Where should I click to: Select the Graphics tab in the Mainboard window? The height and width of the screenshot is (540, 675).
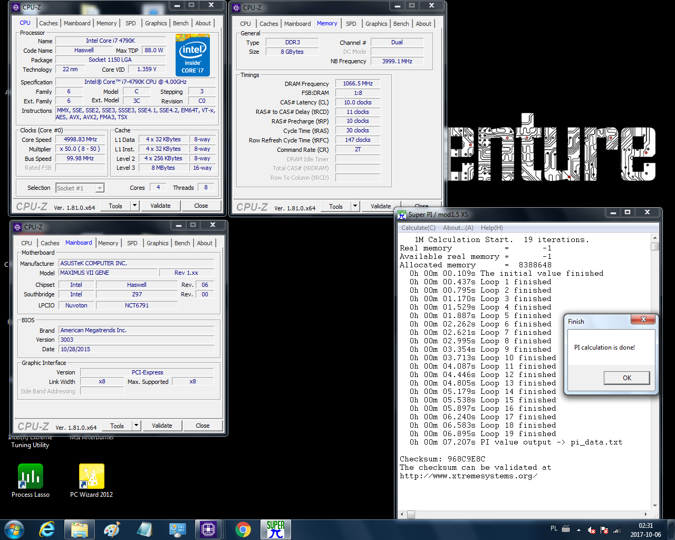click(x=158, y=243)
